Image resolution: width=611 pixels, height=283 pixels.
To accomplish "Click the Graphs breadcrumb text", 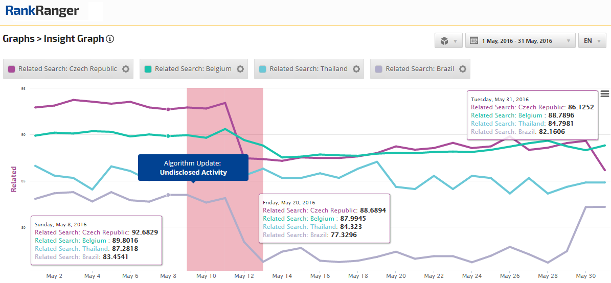I will pos(18,39).
